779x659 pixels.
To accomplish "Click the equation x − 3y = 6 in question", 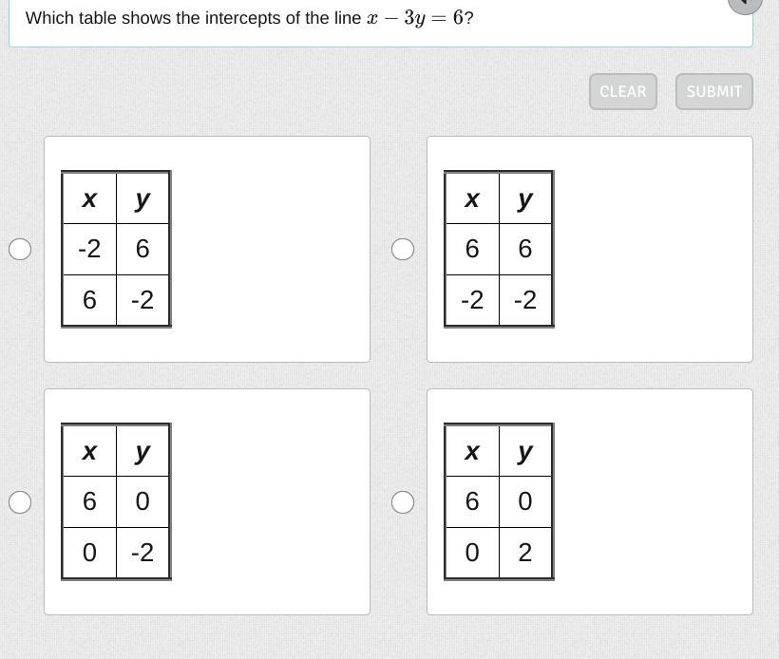I will (x=415, y=18).
